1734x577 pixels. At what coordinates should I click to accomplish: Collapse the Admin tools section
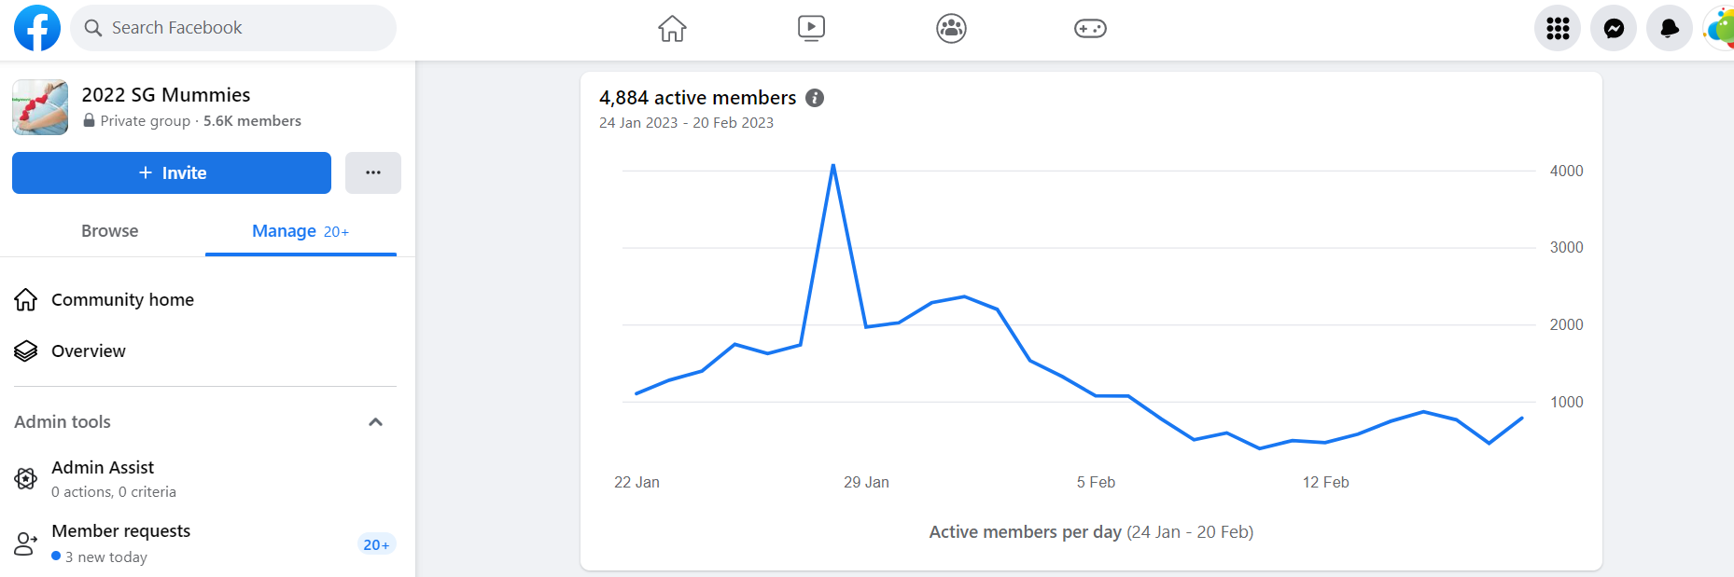pos(375,422)
